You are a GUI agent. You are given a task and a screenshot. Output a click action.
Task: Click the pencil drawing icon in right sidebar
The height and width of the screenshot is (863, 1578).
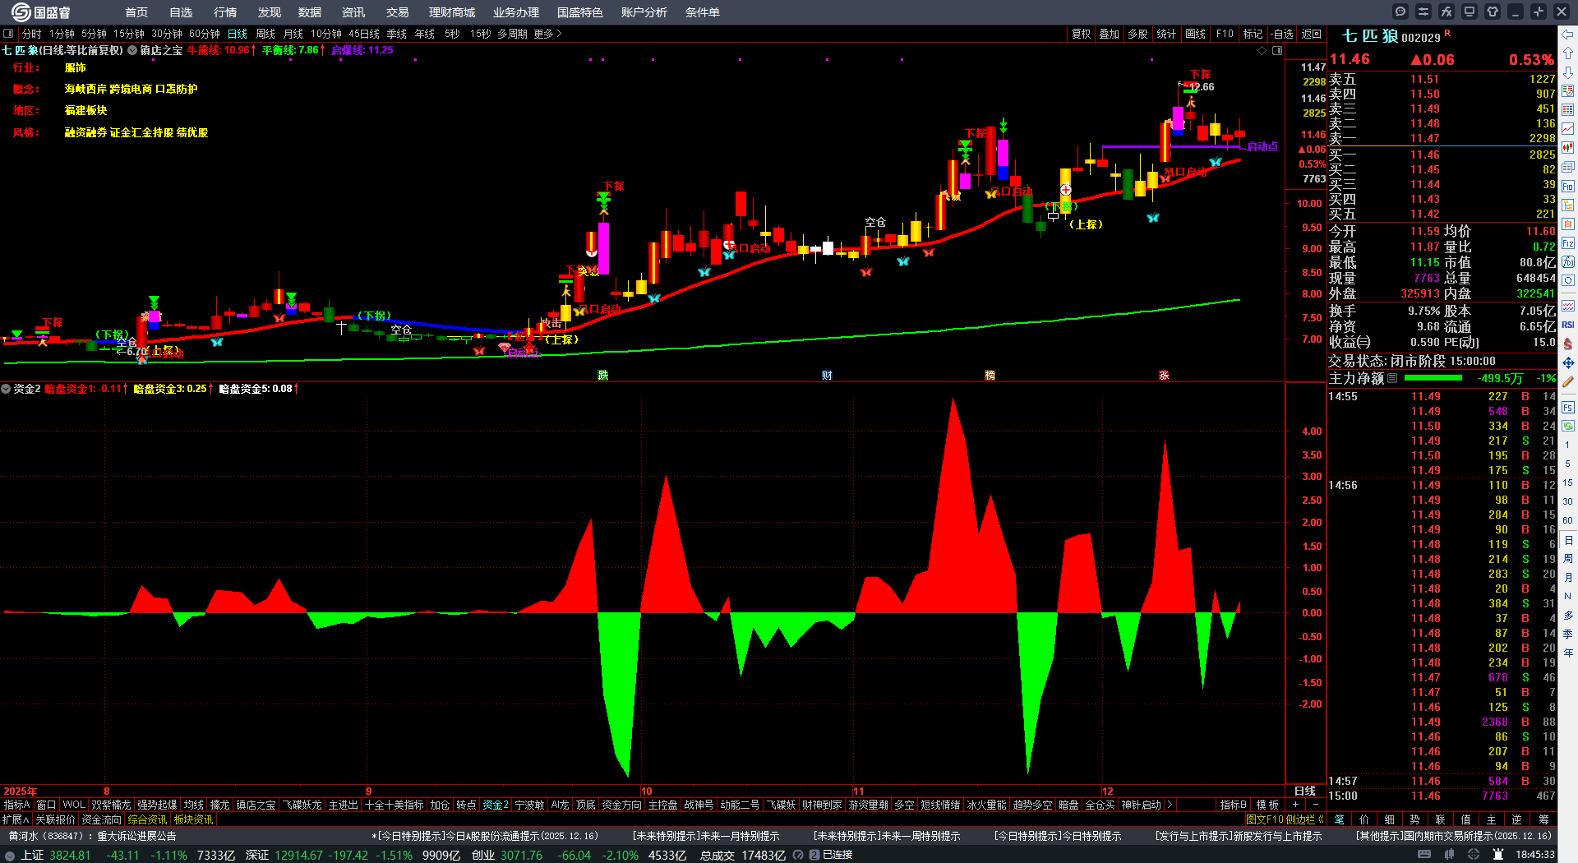click(1568, 381)
